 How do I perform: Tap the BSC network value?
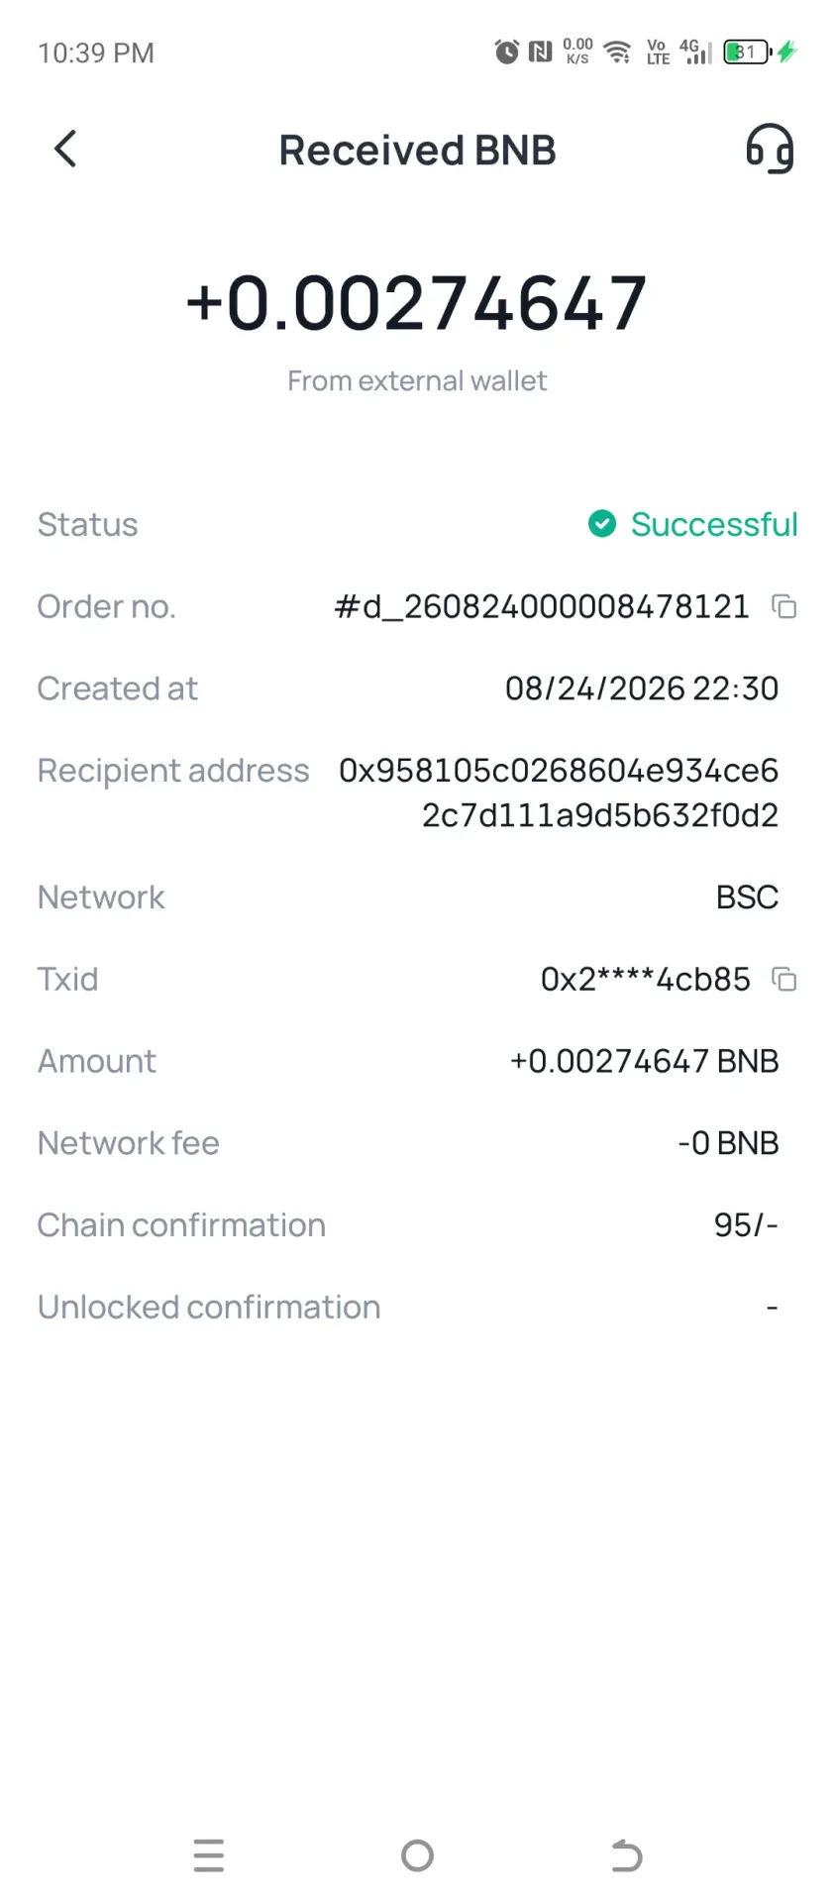tap(747, 898)
